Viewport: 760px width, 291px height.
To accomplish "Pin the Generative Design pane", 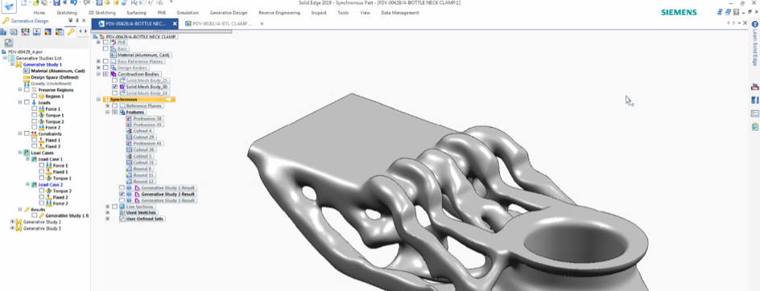I will click(x=77, y=21).
